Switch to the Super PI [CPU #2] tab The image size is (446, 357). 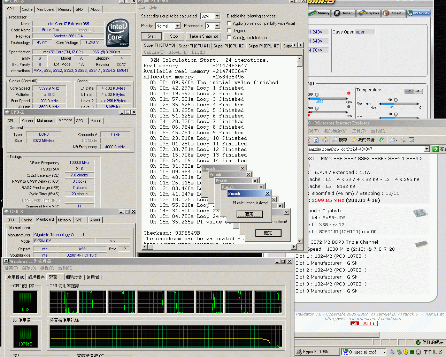click(x=229, y=46)
